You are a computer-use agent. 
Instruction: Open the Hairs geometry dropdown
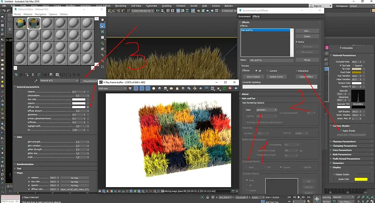tap(266, 110)
